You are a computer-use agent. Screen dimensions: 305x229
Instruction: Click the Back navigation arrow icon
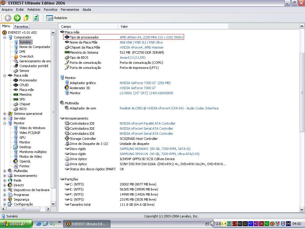(x=8, y=18)
